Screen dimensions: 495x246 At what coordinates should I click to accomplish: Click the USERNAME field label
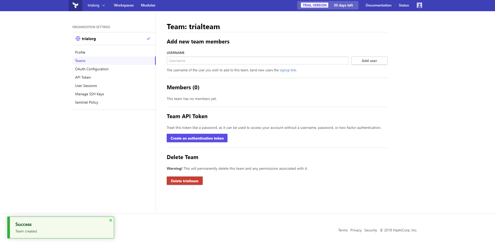pos(176,53)
